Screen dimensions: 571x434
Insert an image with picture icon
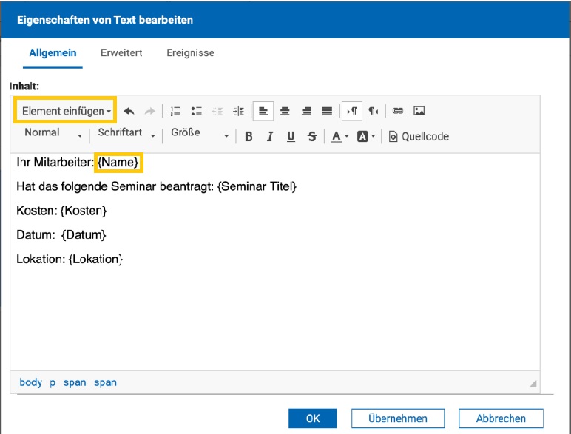pos(419,111)
